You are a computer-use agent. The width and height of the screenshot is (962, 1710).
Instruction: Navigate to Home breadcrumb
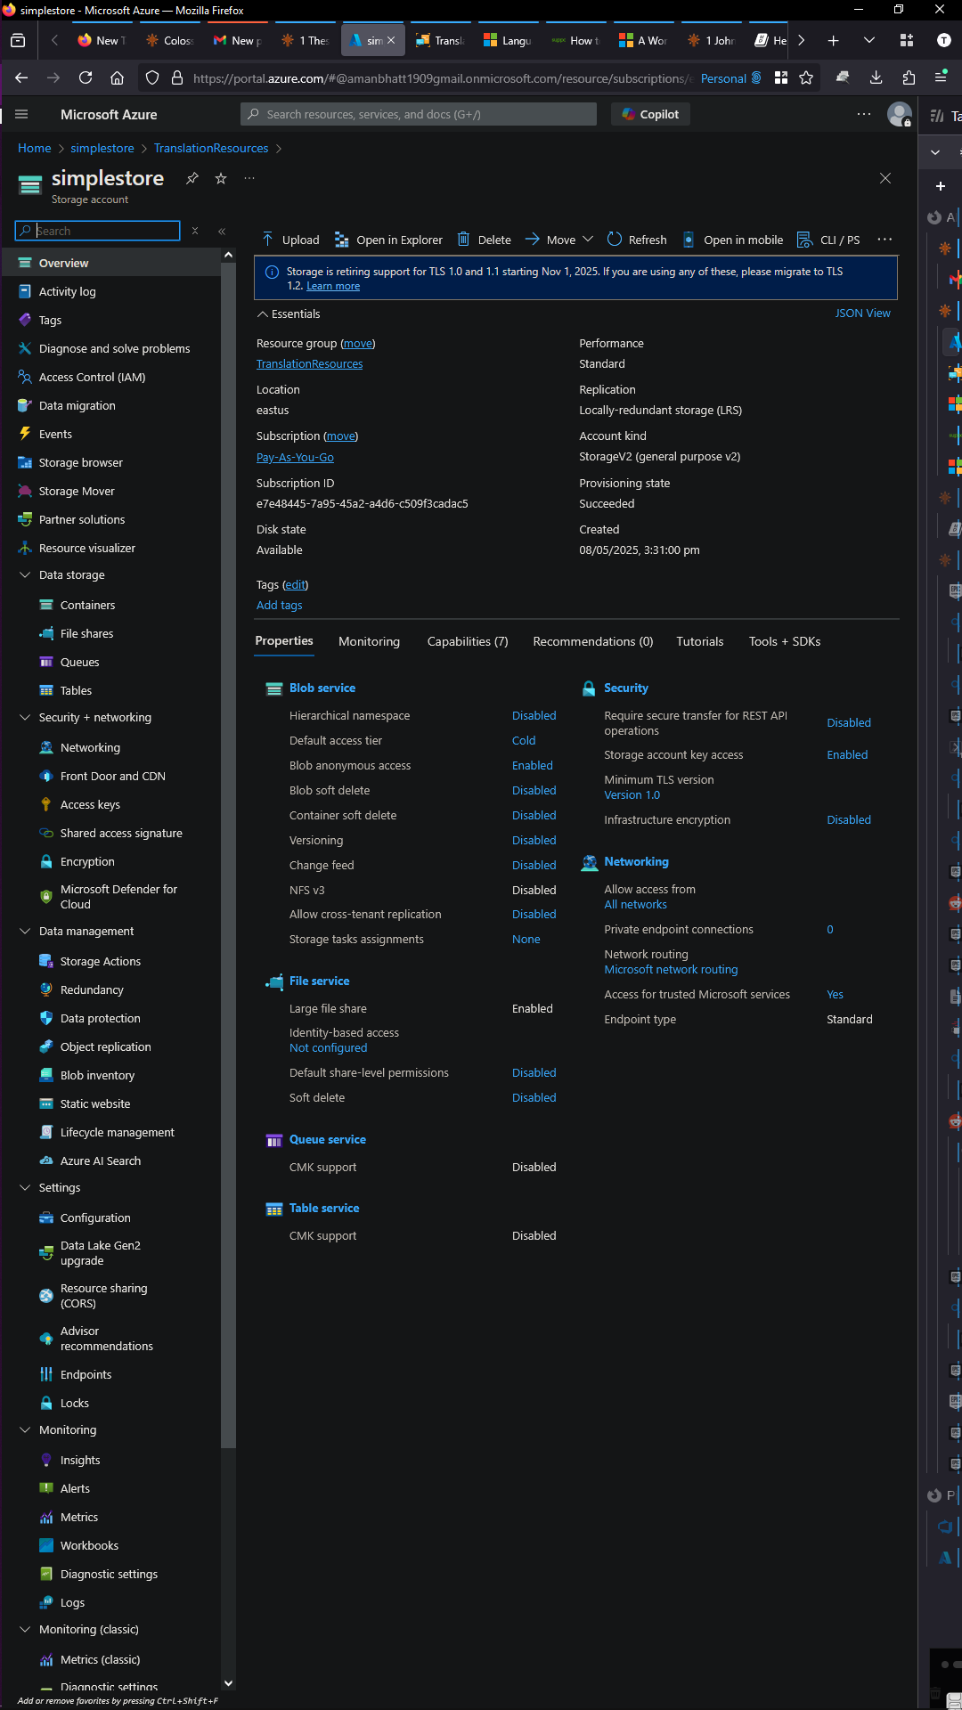35,148
